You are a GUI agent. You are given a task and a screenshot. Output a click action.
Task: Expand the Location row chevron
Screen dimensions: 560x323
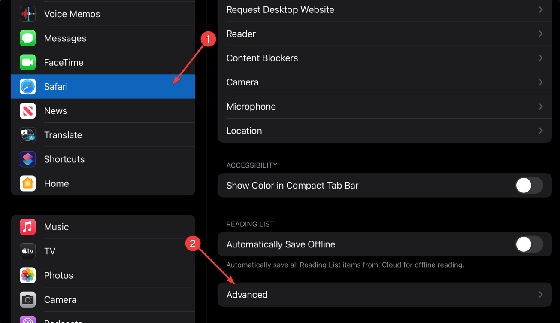coord(541,131)
